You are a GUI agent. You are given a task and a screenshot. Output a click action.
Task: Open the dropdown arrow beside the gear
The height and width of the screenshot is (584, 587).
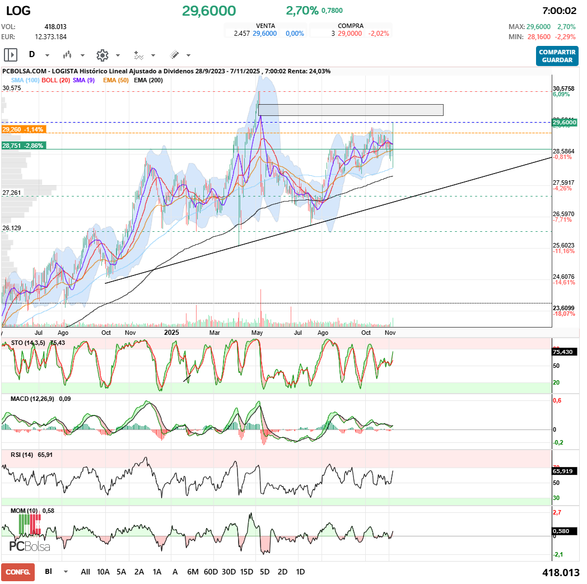click(x=118, y=55)
